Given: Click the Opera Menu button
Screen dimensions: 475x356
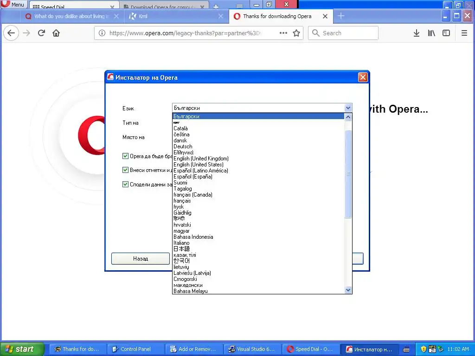Looking at the screenshot, I should pos(13,4).
